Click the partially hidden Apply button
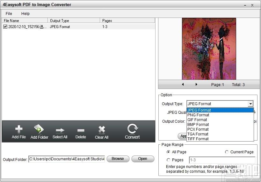 [x=182, y=136]
